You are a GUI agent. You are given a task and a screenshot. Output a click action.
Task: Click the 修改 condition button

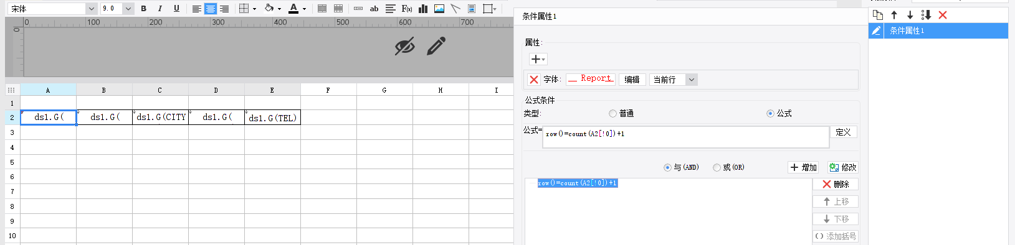point(842,167)
